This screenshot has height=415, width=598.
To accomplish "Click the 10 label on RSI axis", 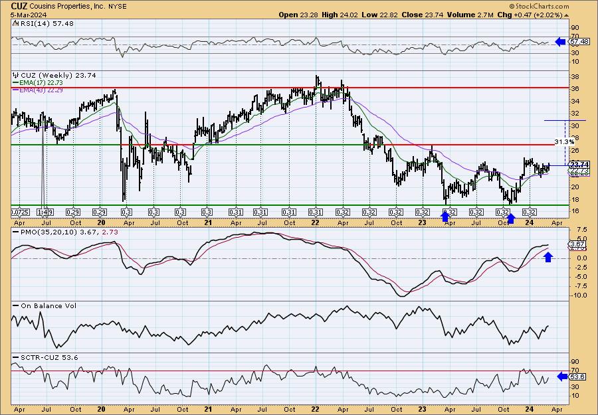I will pyautogui.click(x=575, y=61).
